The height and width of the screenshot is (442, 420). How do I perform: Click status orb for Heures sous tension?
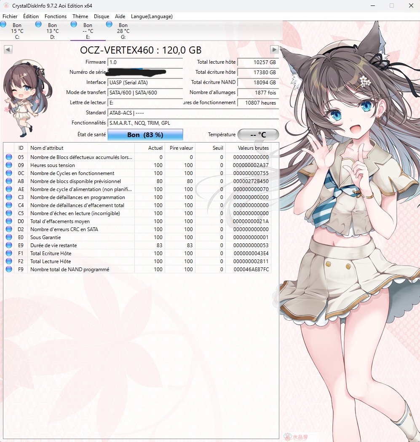[9, 165]
